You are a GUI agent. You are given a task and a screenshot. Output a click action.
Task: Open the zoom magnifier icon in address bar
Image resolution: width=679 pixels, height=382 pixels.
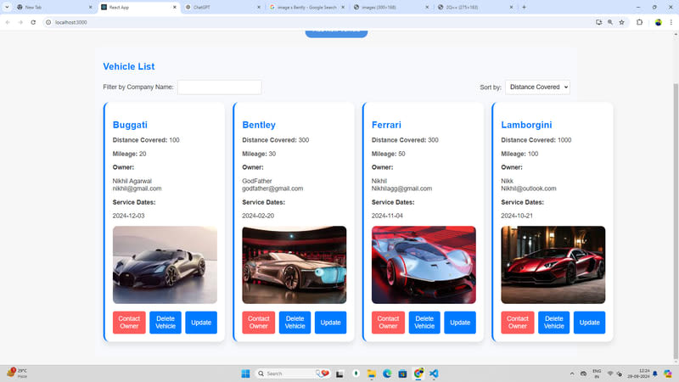tap(610, 22)
